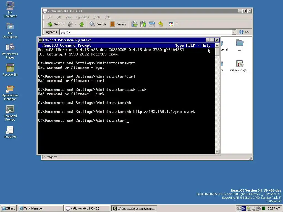Screen dimensions: 283x212
Task: Select the Recycle Bin desktop icon
Action: pyautogui.click(x=10, y=70)
